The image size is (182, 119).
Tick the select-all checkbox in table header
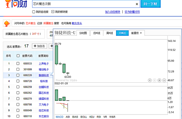[18, 56]
